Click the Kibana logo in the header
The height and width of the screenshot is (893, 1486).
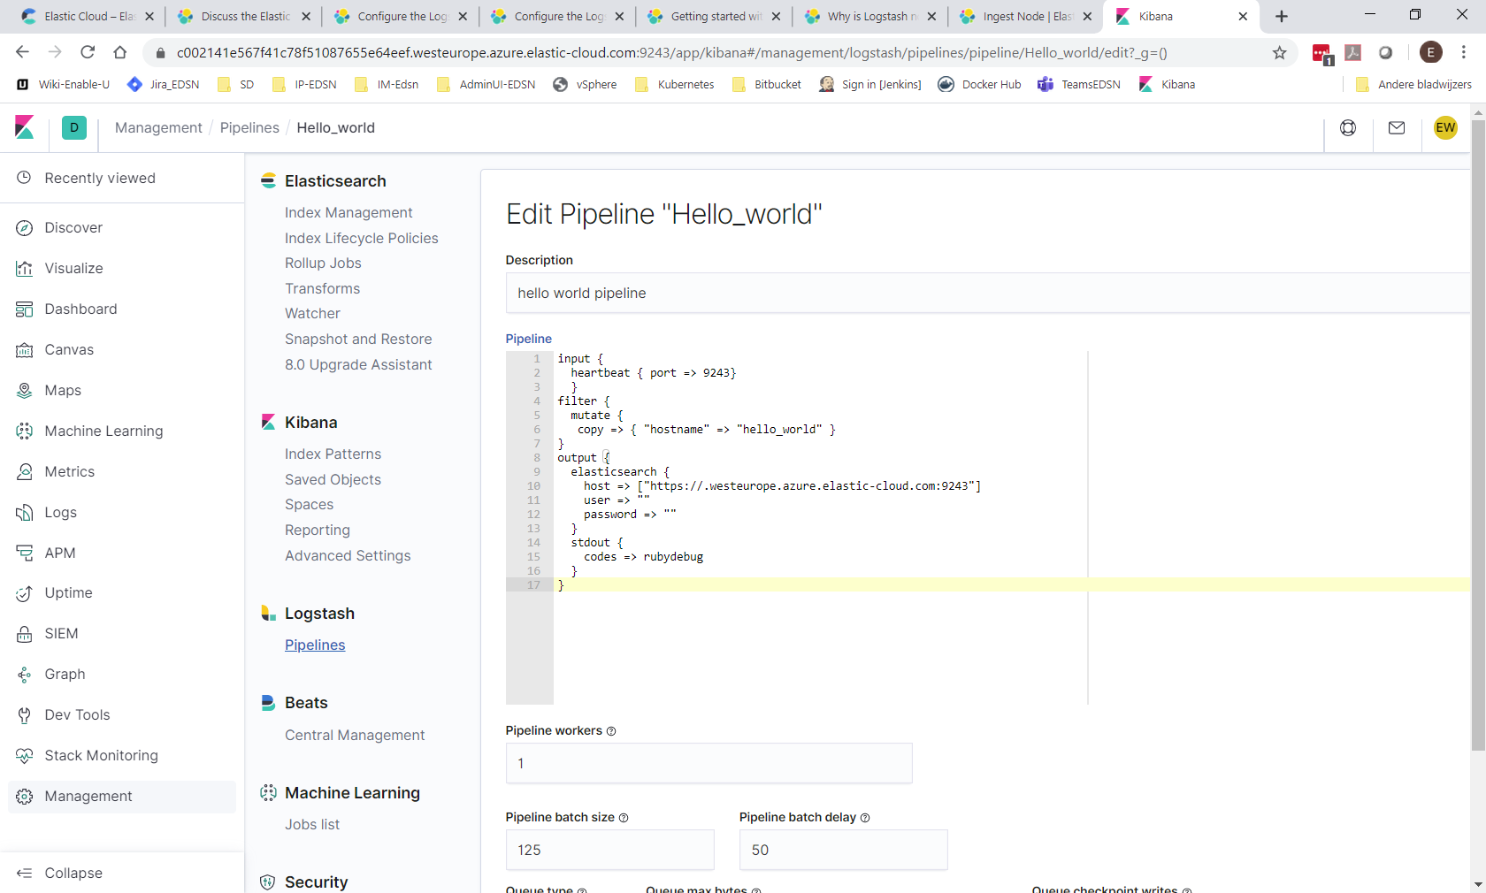25,128
